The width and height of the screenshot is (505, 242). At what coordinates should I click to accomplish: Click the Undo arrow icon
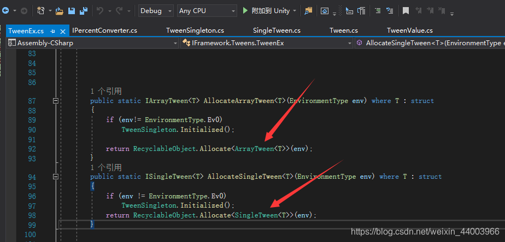click(x=100, y=10)
